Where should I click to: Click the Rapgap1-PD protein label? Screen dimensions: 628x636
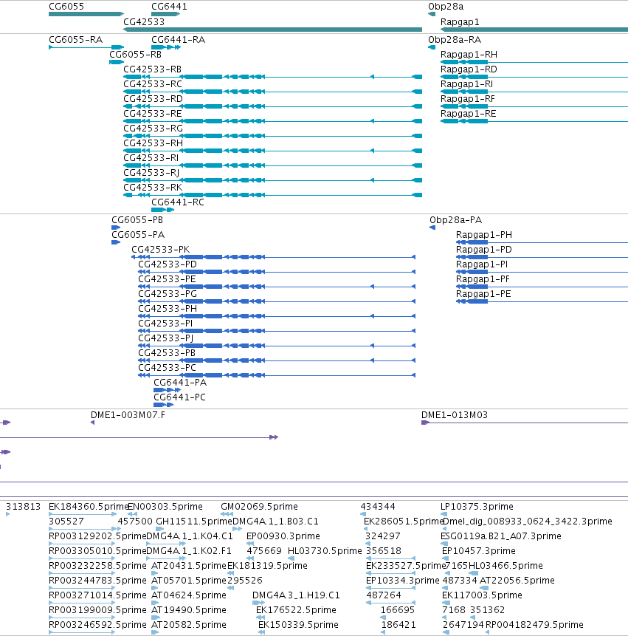(484, 250)
